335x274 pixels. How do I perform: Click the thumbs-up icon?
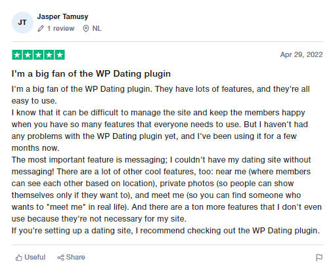[x=19, y=258]
